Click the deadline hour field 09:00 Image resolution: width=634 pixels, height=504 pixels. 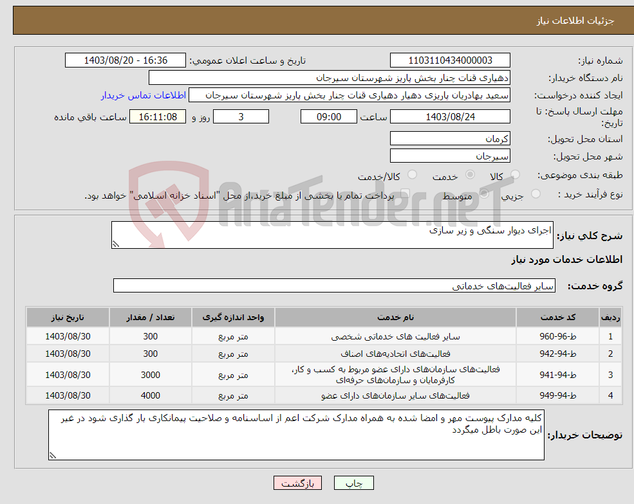(x=329, y=117)
